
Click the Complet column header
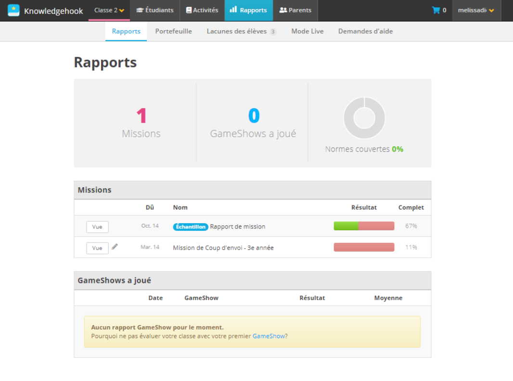(x=411, y=207)
